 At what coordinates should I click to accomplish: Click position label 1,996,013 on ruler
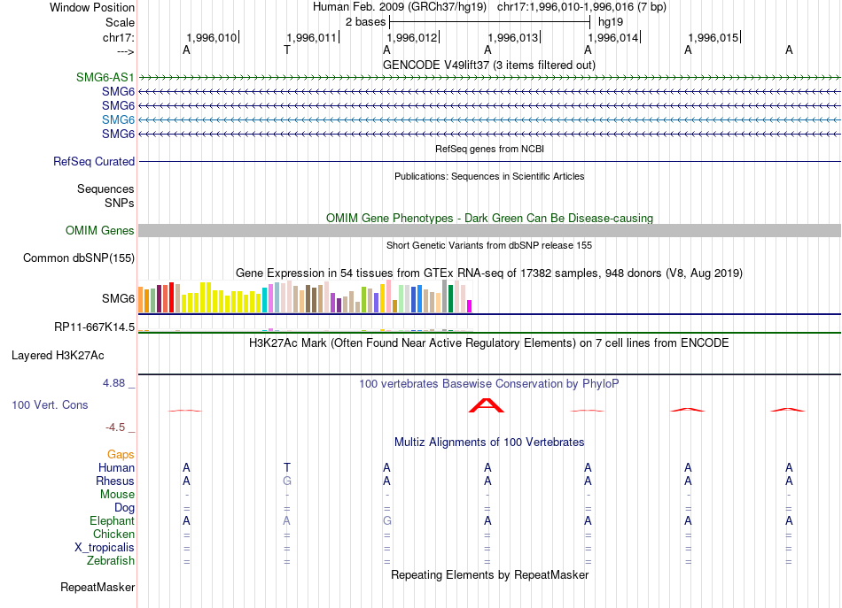tap(513, 37)
